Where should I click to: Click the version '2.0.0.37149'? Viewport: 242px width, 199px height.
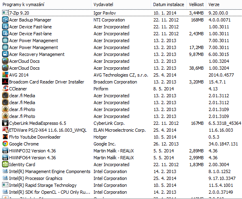[x=221, y=192]
